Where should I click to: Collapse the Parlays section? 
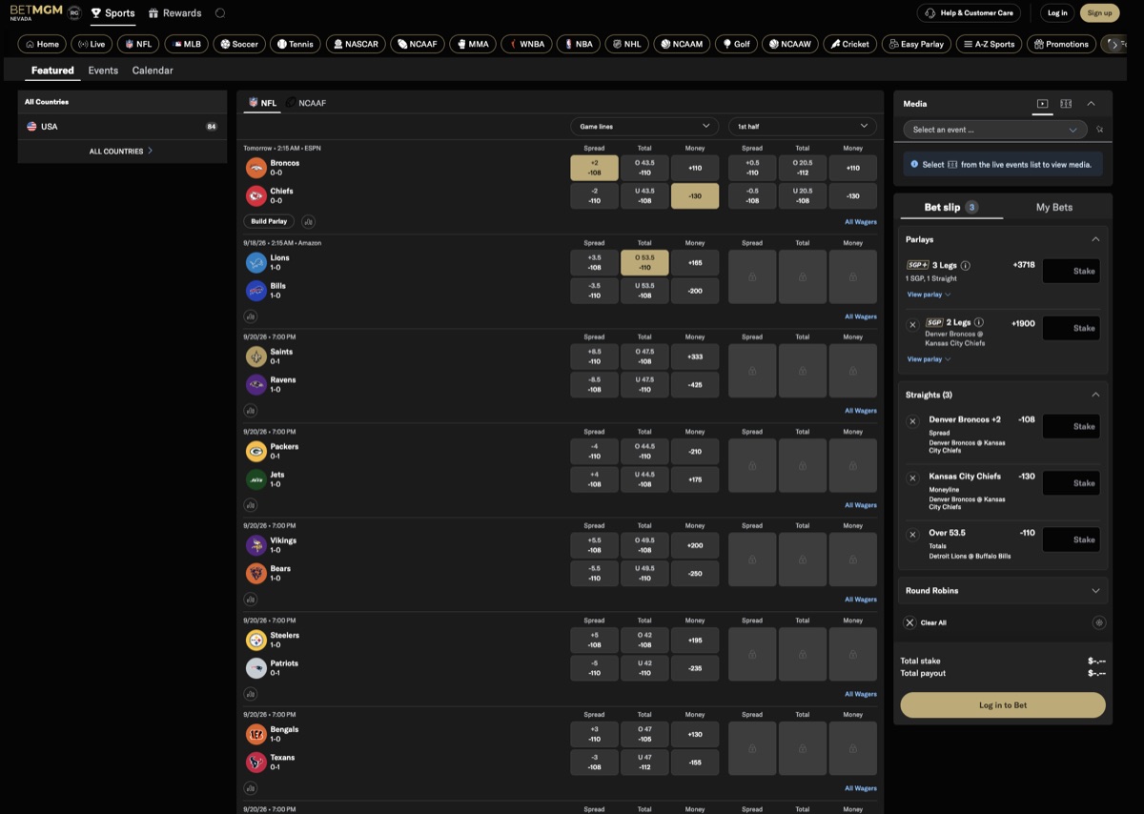(1095, 239)
